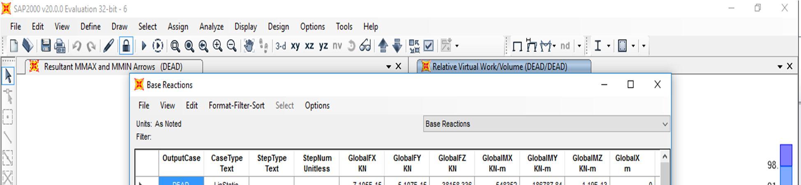The image size is (801, 185).
Task: Click the OutputCase column header
Action: tap(181, 163)
